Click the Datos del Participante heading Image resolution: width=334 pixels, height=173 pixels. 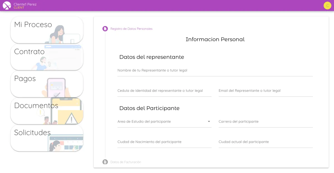(x=149, y=108)
